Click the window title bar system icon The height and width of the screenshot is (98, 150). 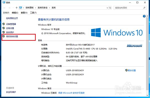click(x=4, y=2)
